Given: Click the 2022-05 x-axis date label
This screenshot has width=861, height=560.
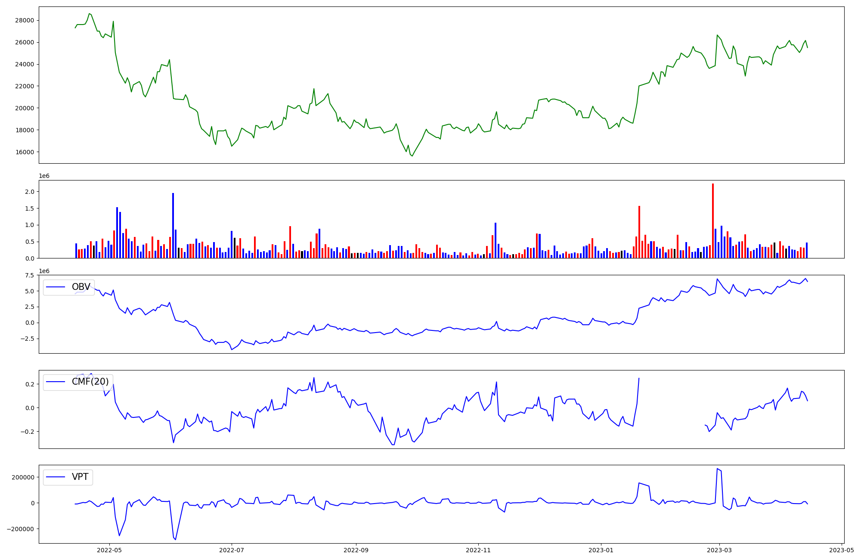Looking at the screenshot, I should coord(109,550).
